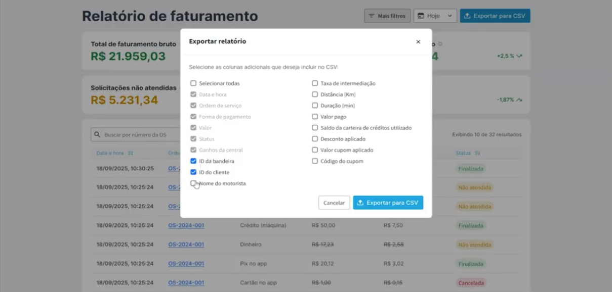
Task: Uncheck the ID da bandeira checkbox
Action: 193,161
